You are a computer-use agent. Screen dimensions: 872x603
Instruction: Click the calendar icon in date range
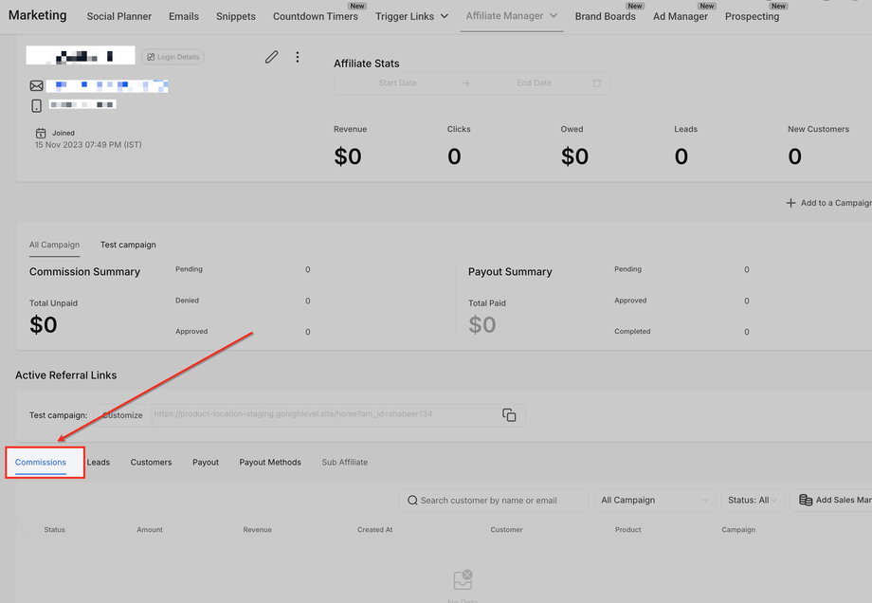point(597,83)
